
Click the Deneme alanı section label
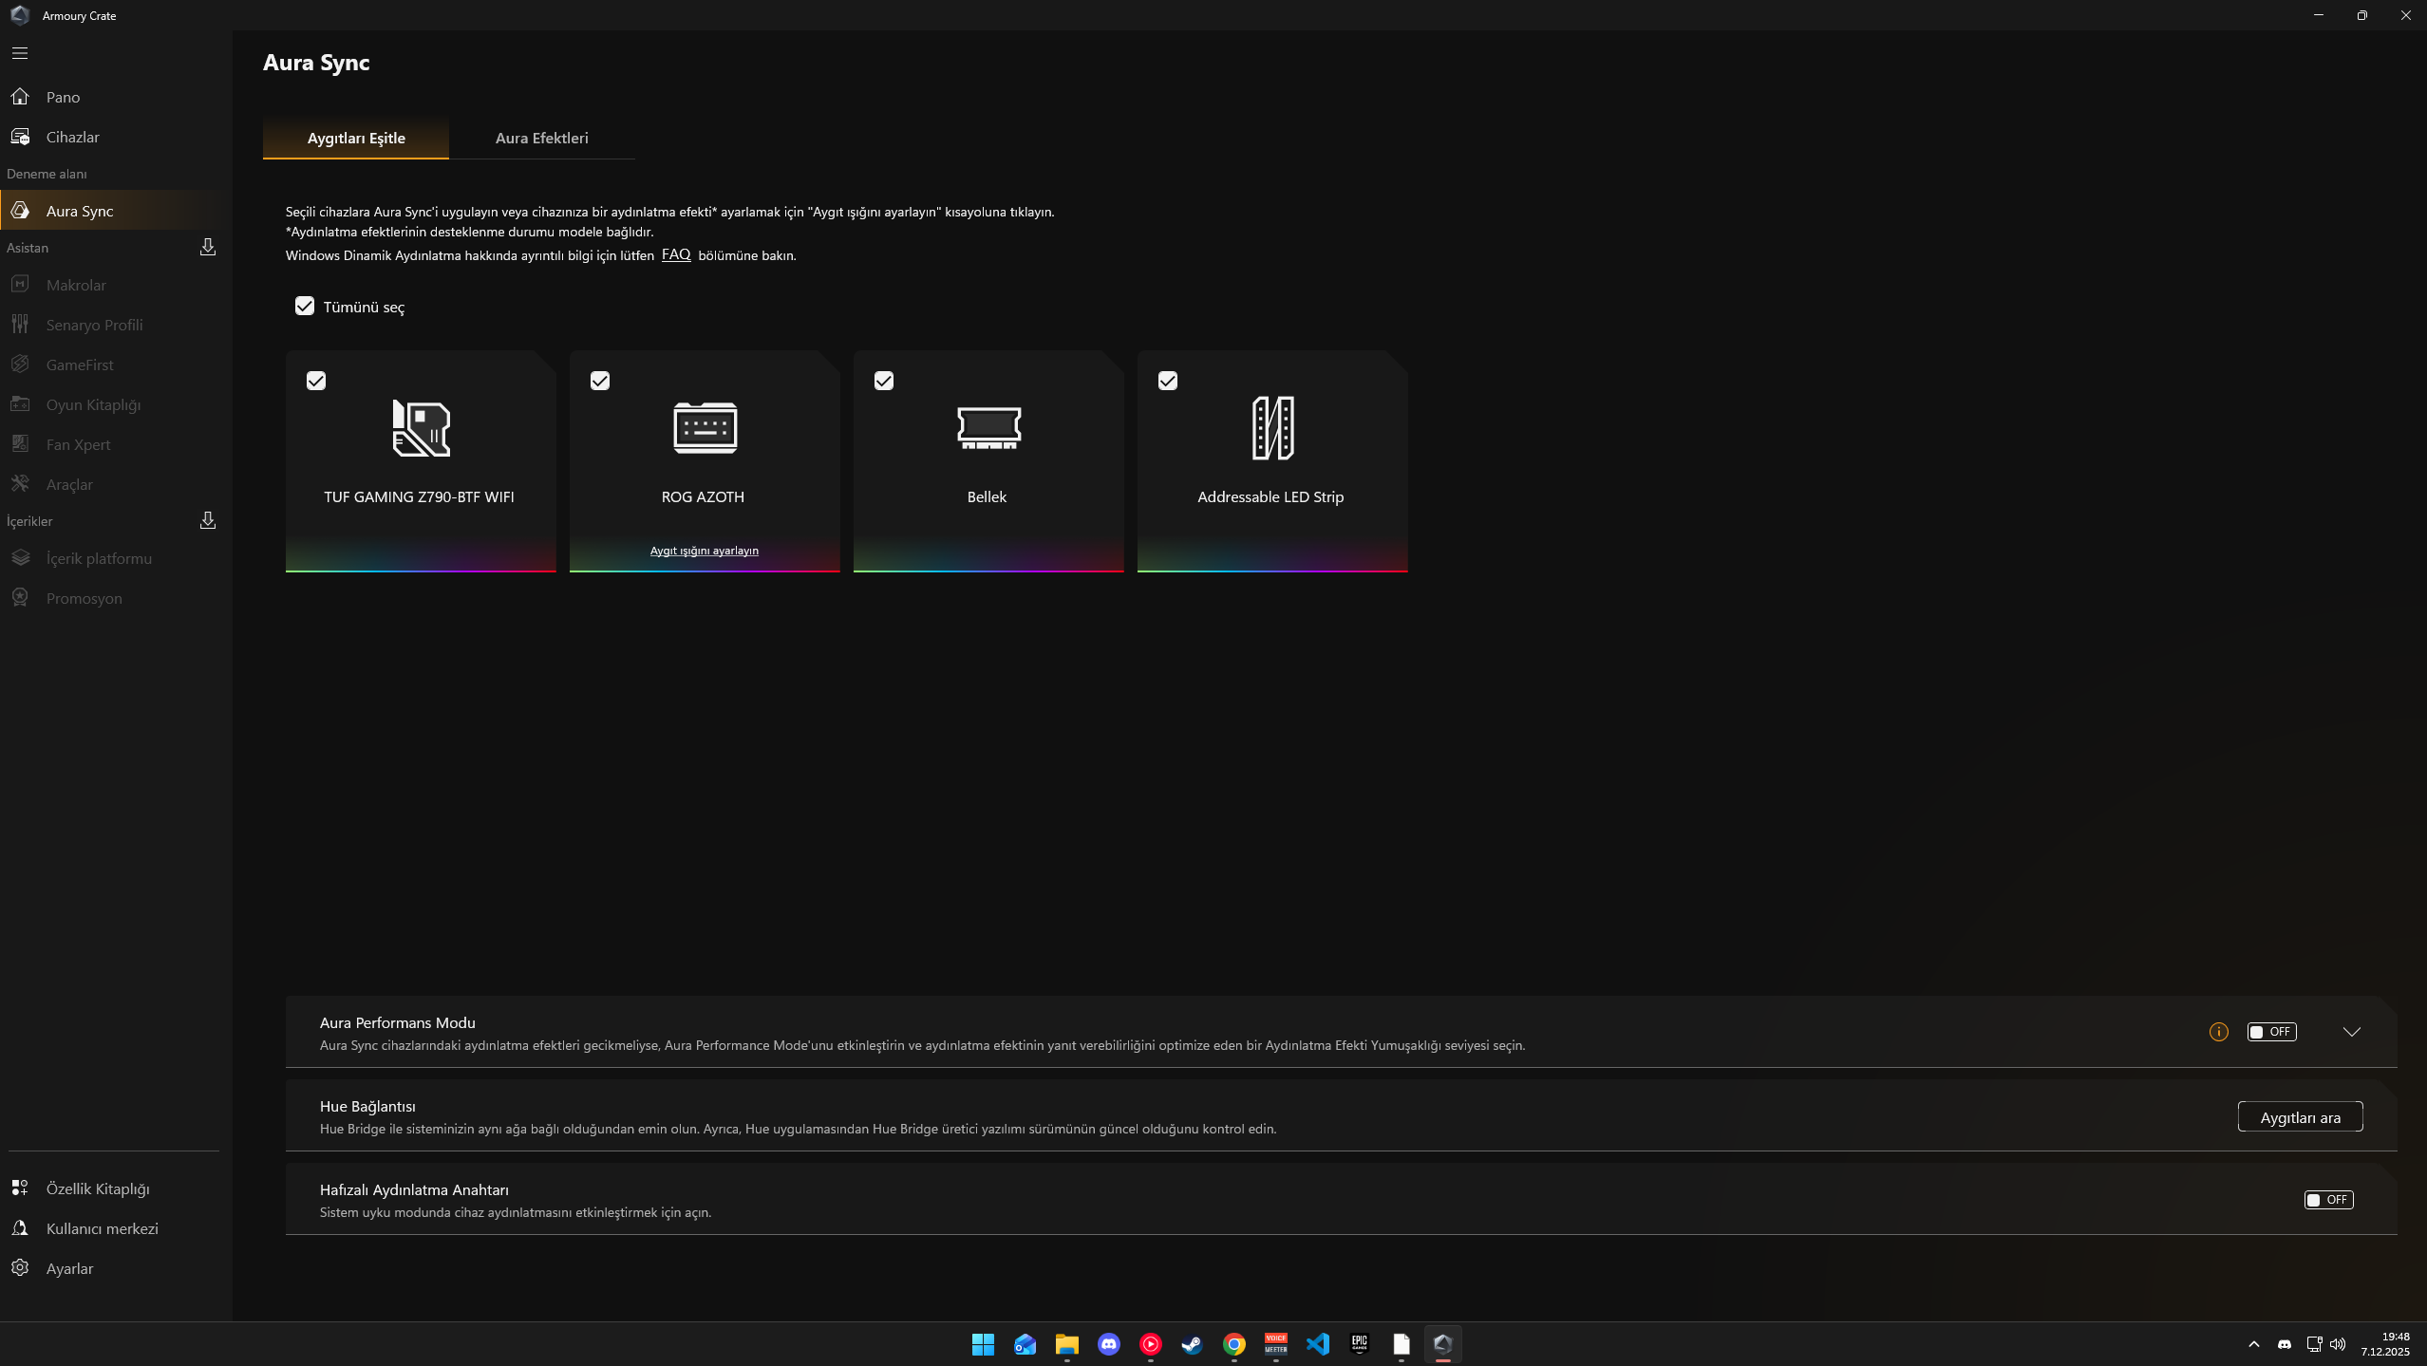47,174
